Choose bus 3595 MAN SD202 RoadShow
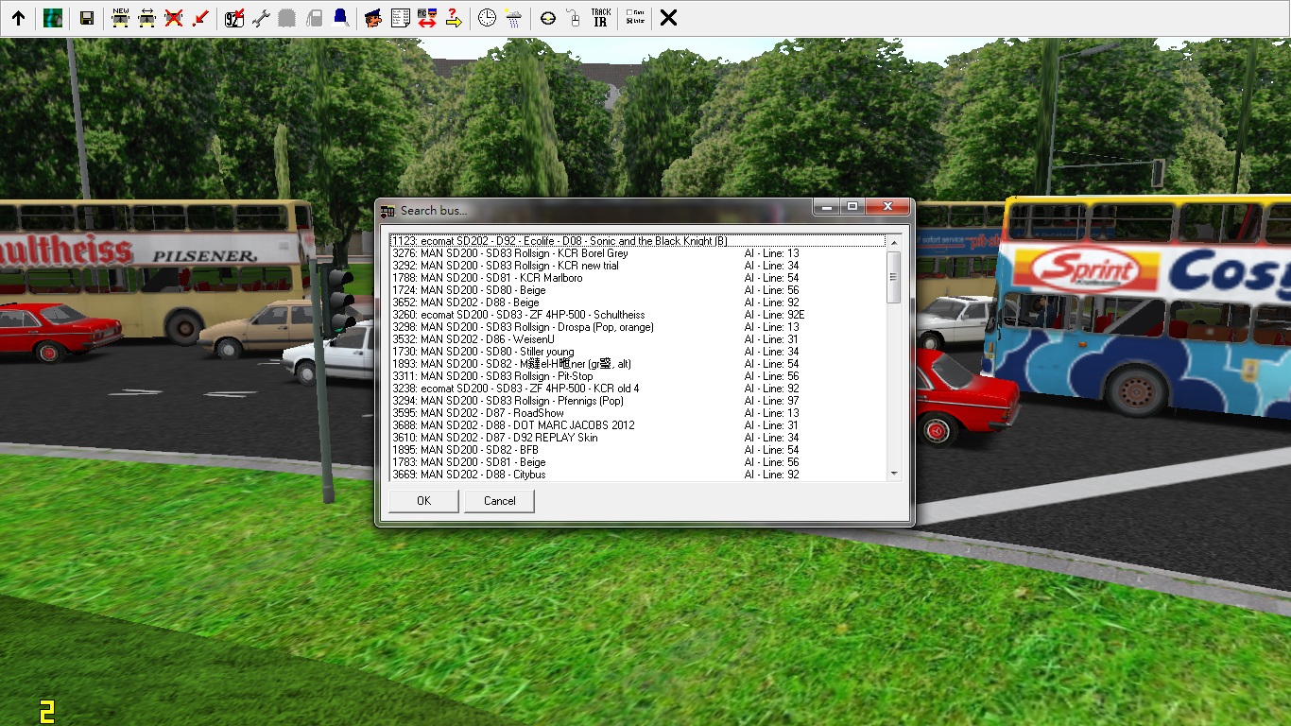 pos(491,413)
